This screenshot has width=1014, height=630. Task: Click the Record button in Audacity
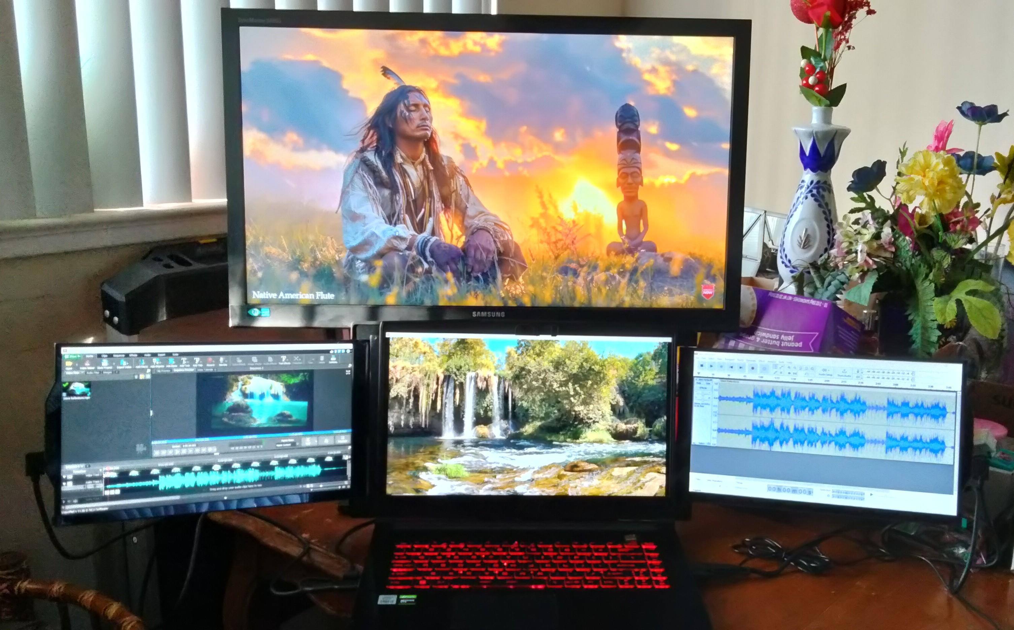click(753, 368)
